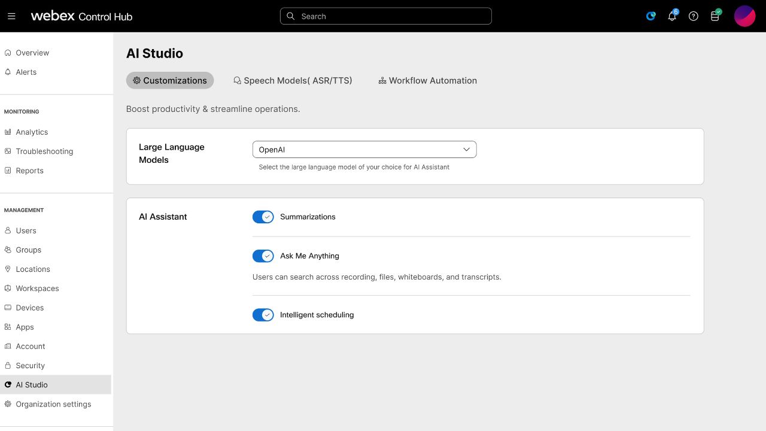This screenshot has height=431, width=766.
Task: Click the user profile avatar
Action: tap(744, 16)
